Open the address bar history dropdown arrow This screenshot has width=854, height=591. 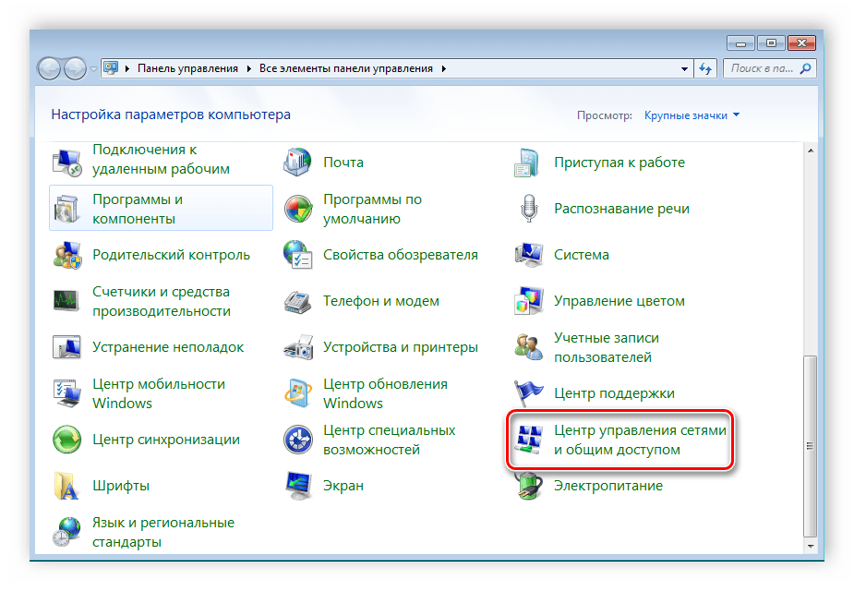pos(684,68)
